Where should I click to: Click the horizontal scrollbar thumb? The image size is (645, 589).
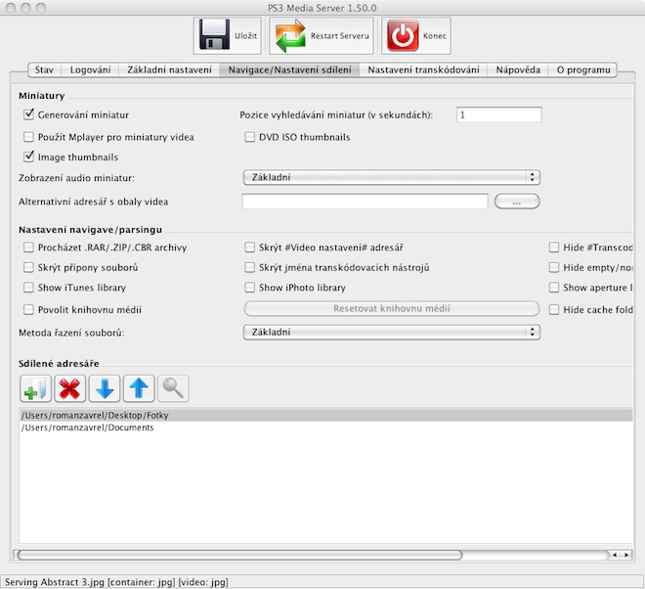[239, 555]
